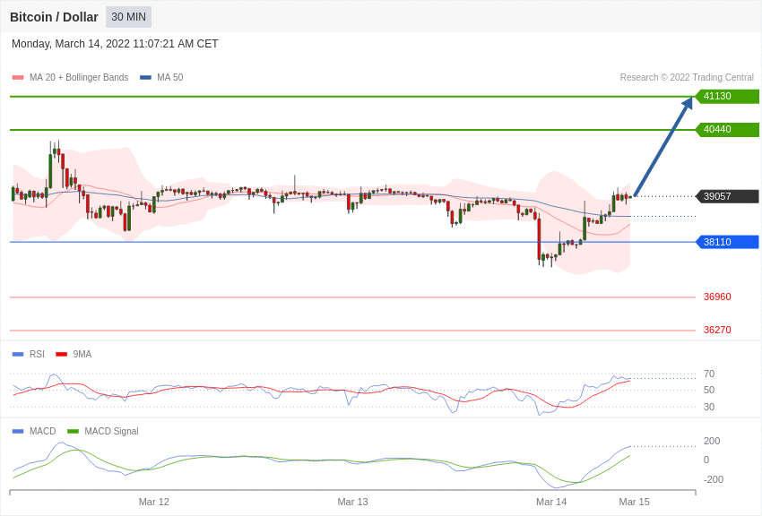The image size is (762, 516).
Task: Click the pink MA 20 + Bollinger Bands swatch
Action: click(x=18, y=78)
